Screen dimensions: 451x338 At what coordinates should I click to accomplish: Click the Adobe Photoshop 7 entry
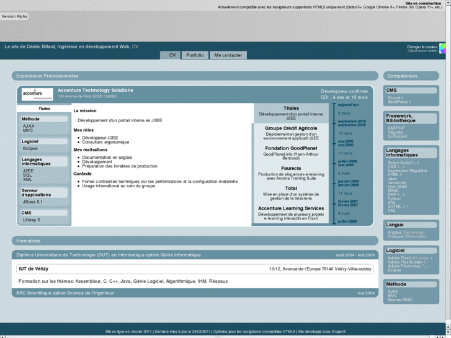pyautogui.click(x=408, y=266)
